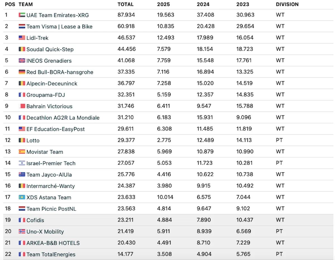Click the Belgian flag beside Intermarché-Wanty
335x260 pixels.
point(22,186)
